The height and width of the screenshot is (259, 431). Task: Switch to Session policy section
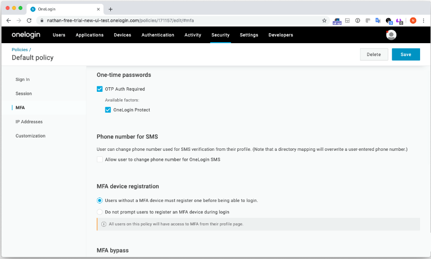[24, 93]
